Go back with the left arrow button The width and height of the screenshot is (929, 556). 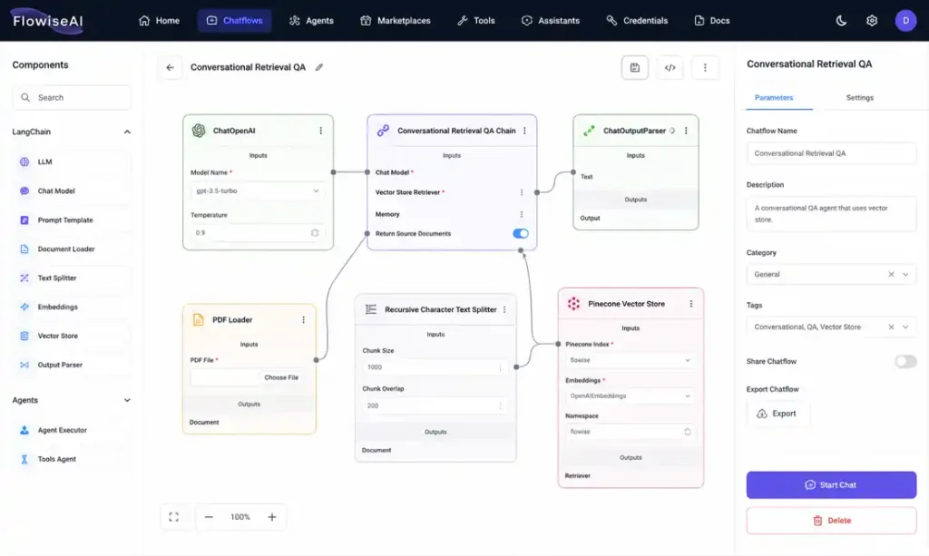pos(170,67)
